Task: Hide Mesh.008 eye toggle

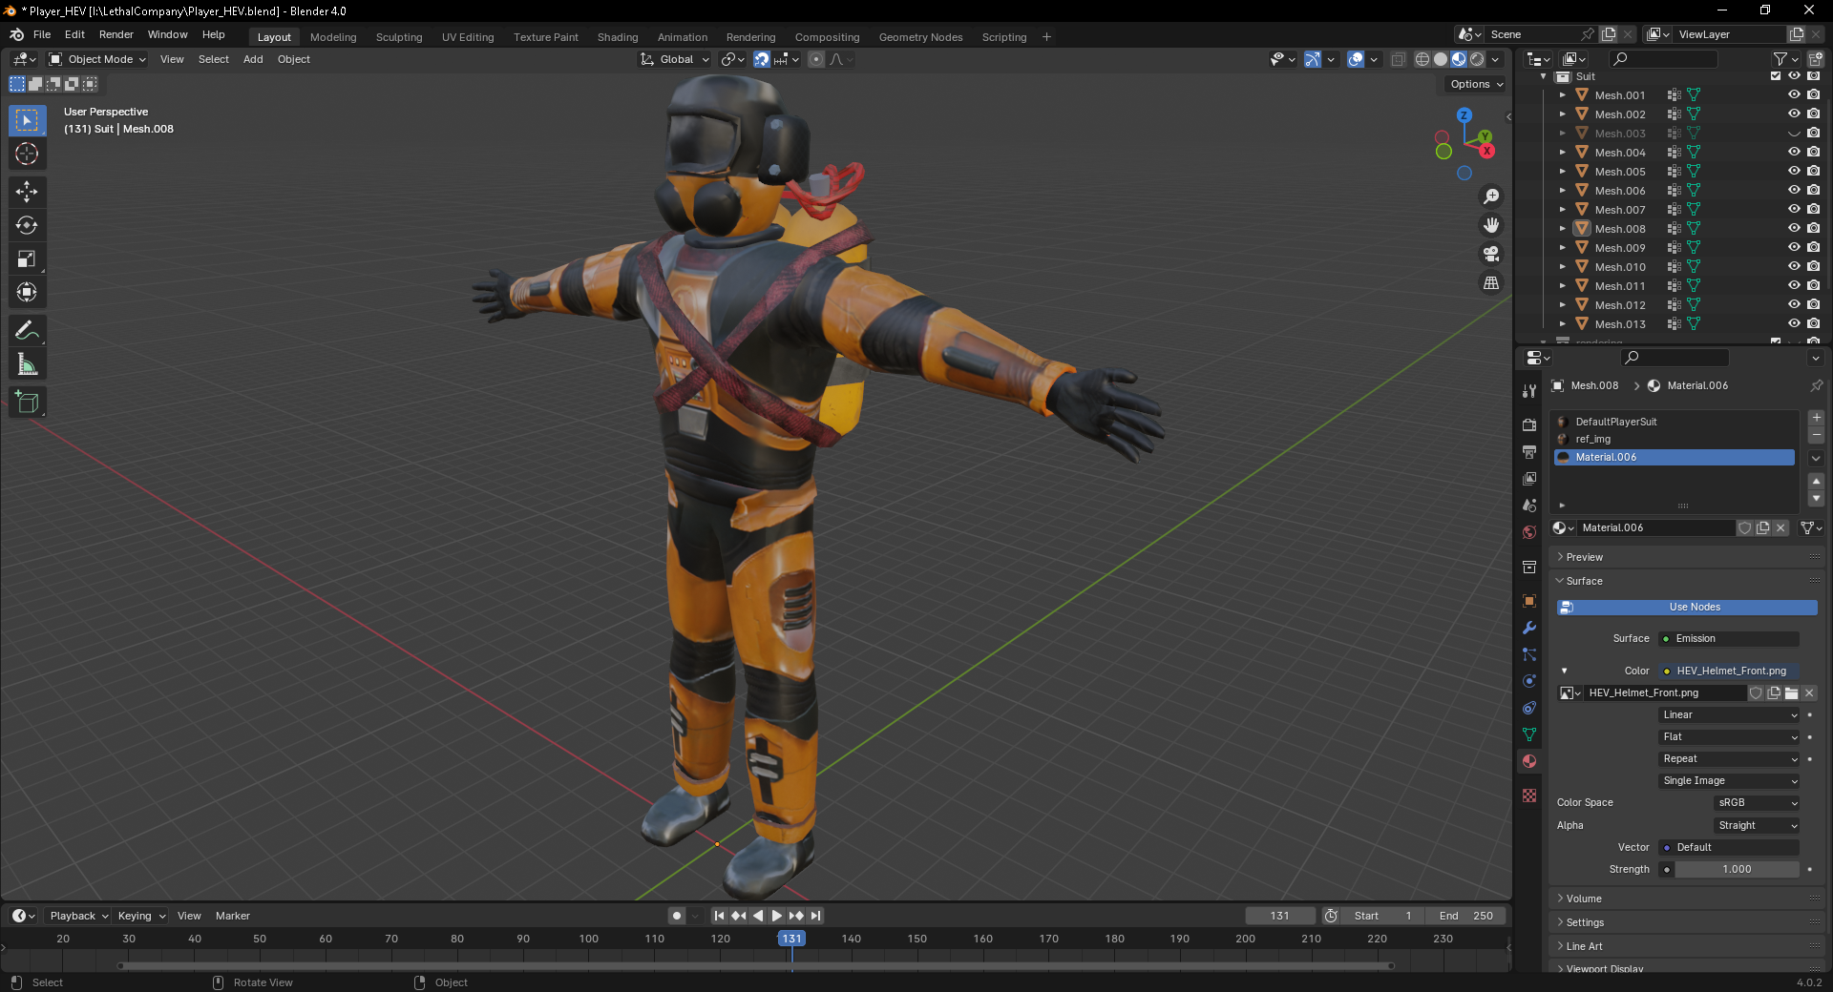Action: 1794,228
